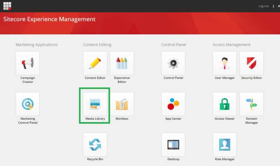The width and height of the screenshot is (280, 166).
Task: Click the Sitecore Experience Management title
Action: tap(49, 19)
